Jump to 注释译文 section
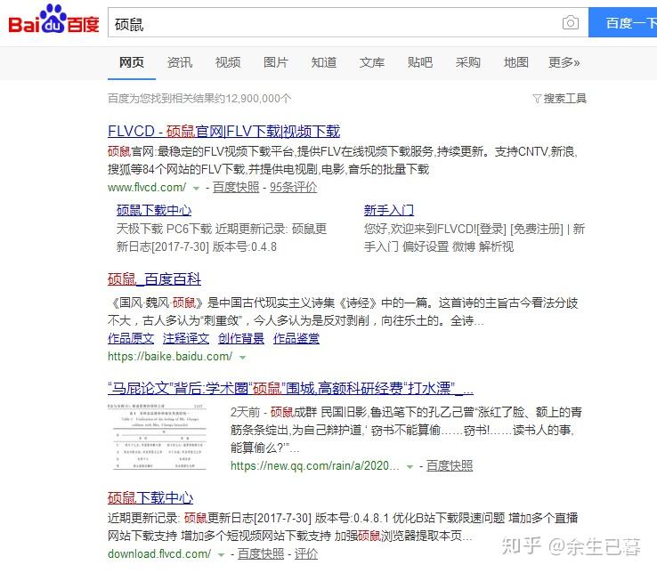 [186, 338]
